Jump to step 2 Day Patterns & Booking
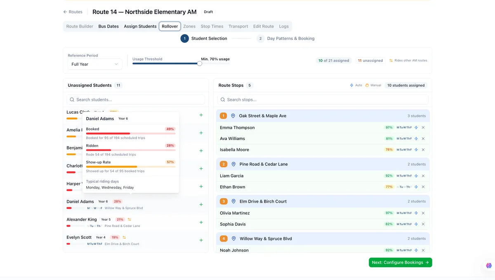The width and height of the screenshot is (495, 280). 285,38
